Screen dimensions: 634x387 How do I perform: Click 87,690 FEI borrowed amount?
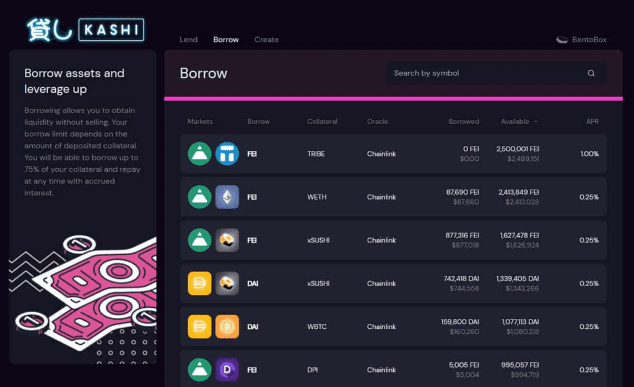point(462,192)
